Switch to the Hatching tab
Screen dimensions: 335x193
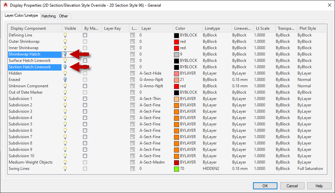tap(49, 16)
